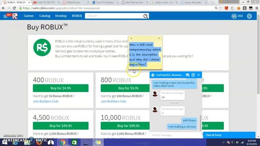Buy 10,000 ROBUX for $99.95
The image size is (260, 146).
click(x=125, y=126)
